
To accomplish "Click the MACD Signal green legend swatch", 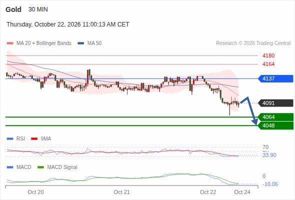I will (41, 167).
